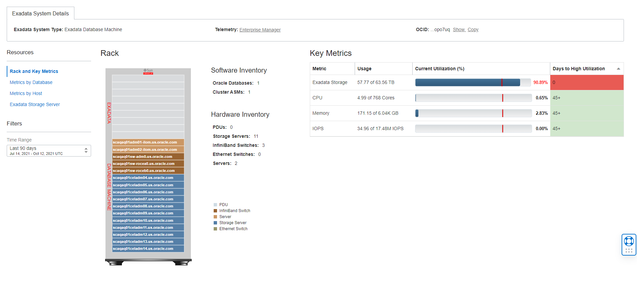Click the Server legend color swatch

215,217
